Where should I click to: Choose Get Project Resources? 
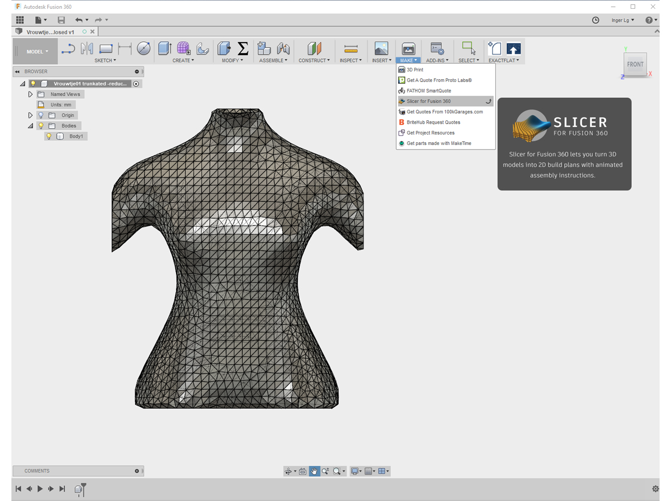[x=445, y=133]
